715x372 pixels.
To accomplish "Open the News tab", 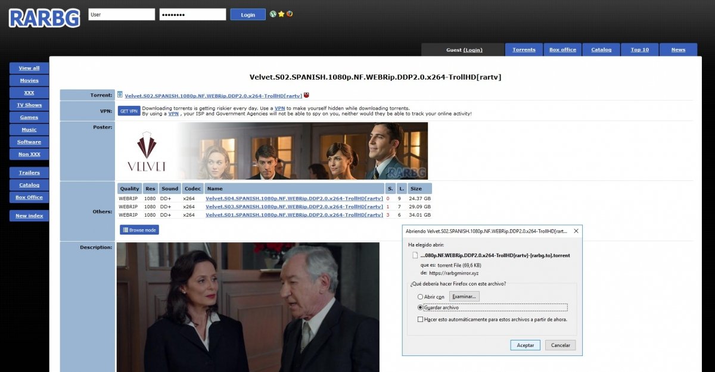I will [678, 49].
